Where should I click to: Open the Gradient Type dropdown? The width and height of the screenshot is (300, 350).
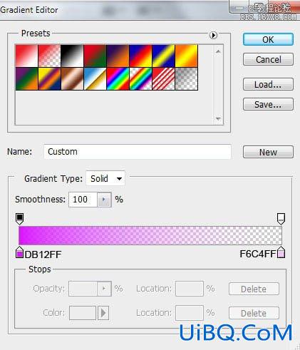pyautogui.click(x=105, y=178)
